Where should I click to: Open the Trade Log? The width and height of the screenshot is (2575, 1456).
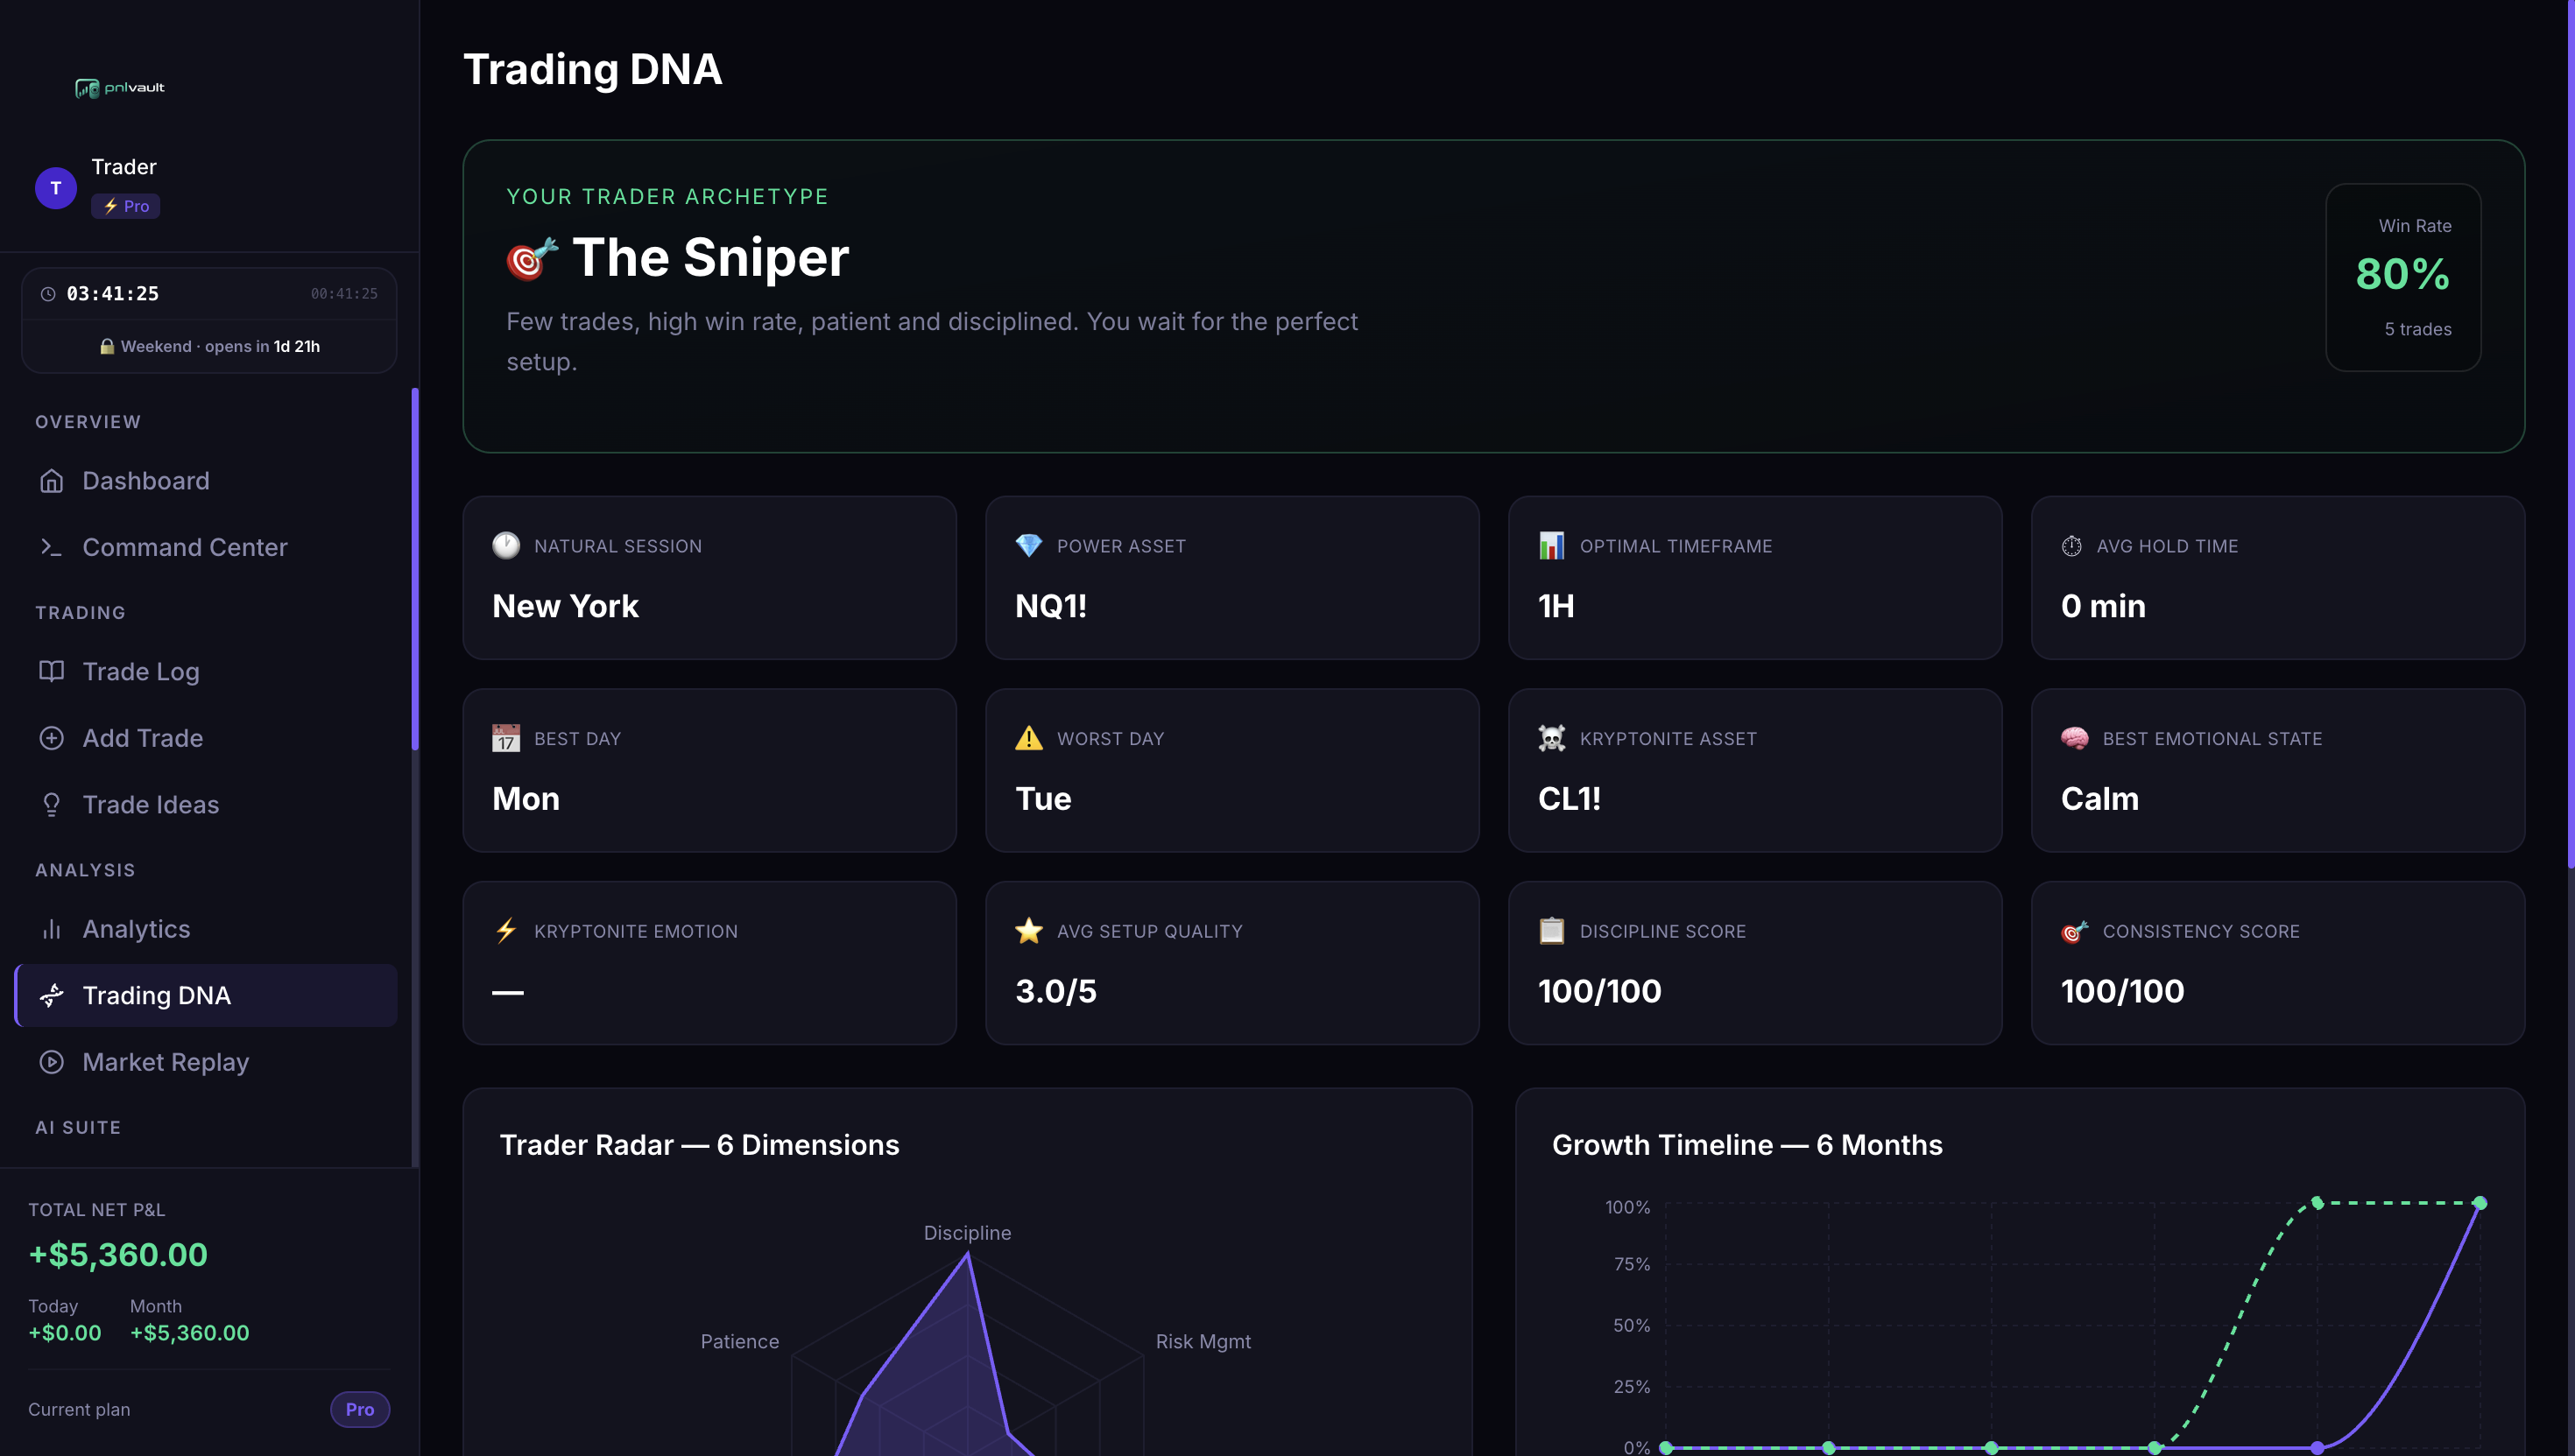click(x=206, y=671)
